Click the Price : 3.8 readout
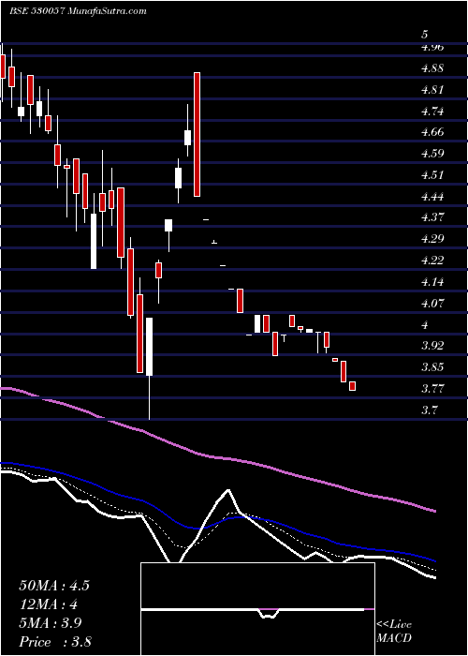This screenshot has width=468, height=656. click(55, 642)
